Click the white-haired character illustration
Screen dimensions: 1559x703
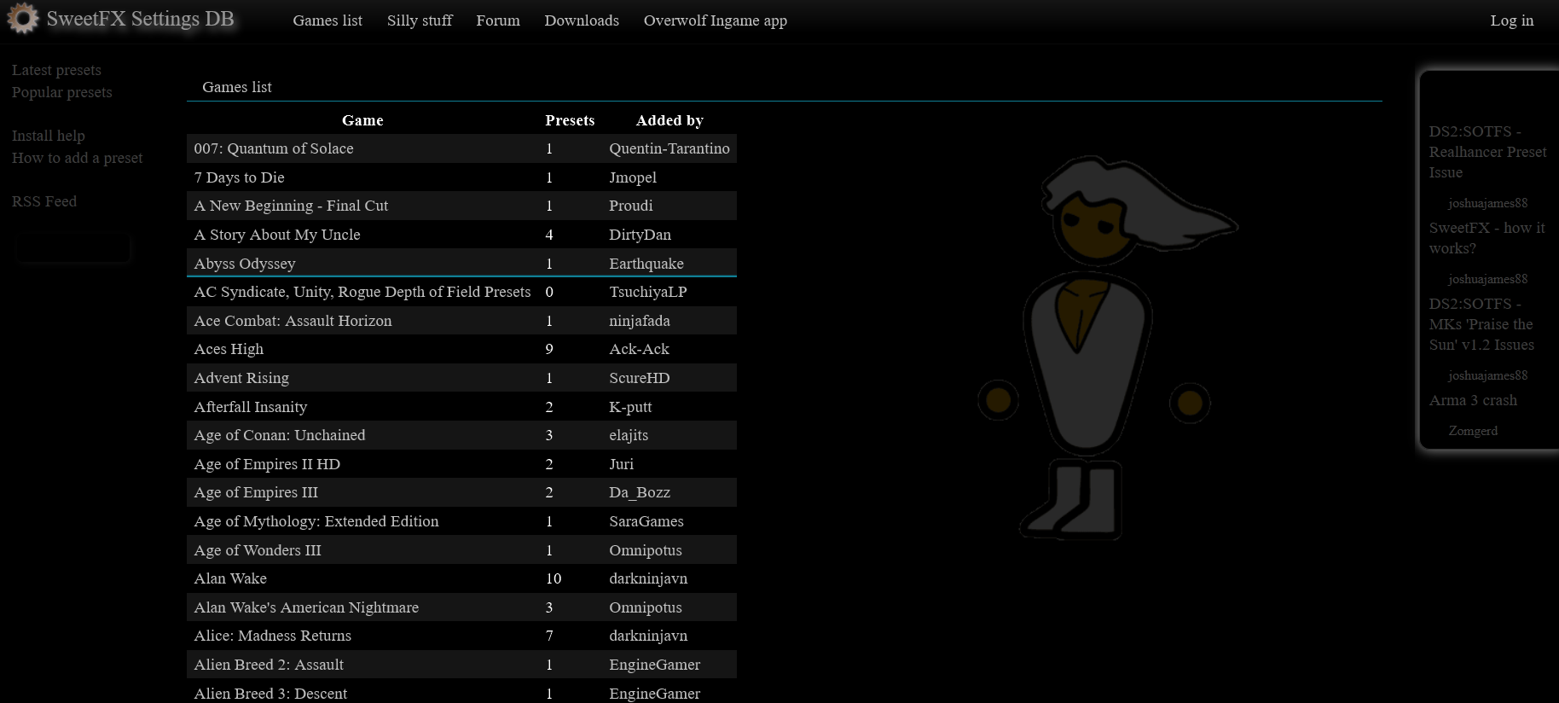(1107, 347)
